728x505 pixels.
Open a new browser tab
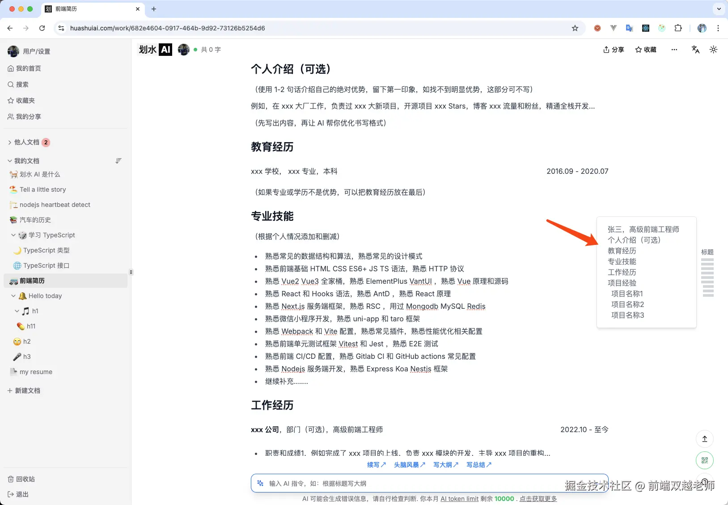coord(154,9)
